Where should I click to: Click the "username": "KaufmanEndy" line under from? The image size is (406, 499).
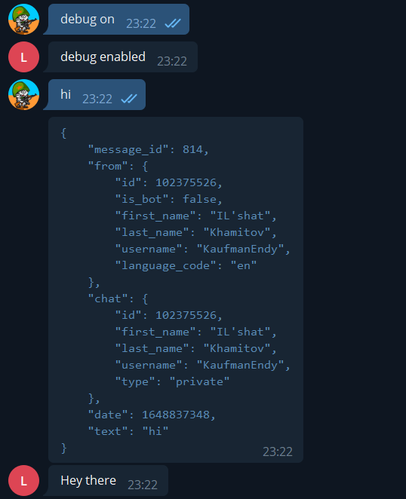pyautogui.click(x=203, y=249)
